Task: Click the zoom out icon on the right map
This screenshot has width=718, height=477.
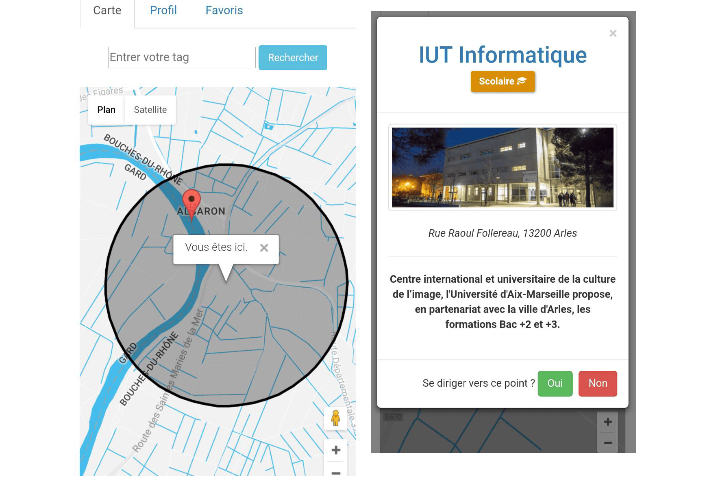Action: pos(607,443)
